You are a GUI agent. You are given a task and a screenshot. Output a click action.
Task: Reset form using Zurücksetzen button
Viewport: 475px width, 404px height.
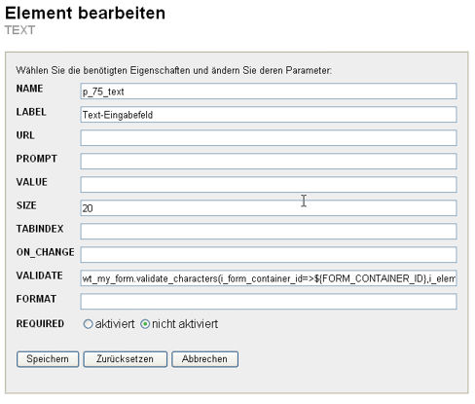(x=126, y=359)
